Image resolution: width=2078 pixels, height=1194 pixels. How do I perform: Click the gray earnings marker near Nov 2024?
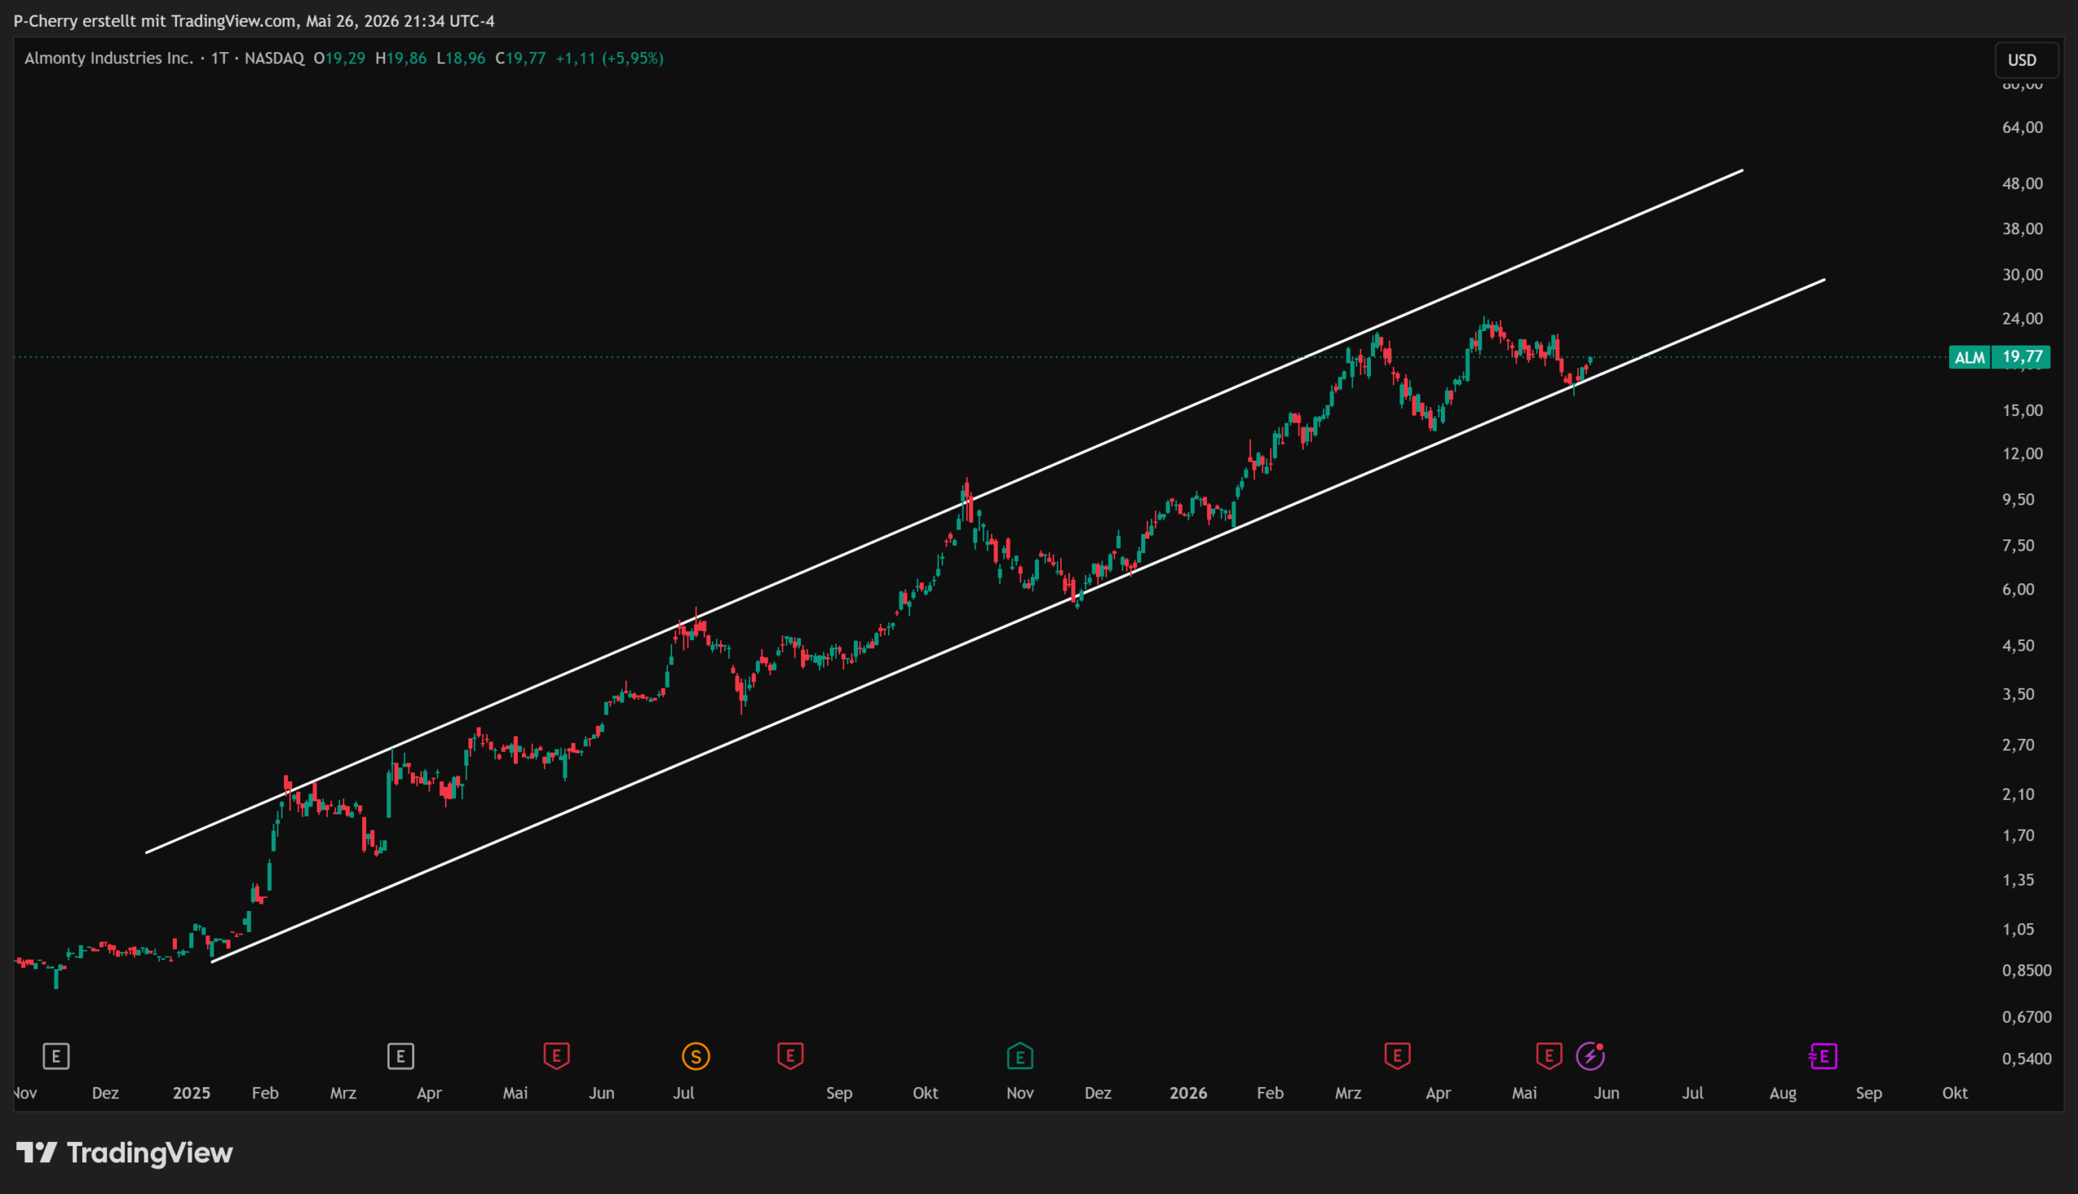click(56, 1056)
